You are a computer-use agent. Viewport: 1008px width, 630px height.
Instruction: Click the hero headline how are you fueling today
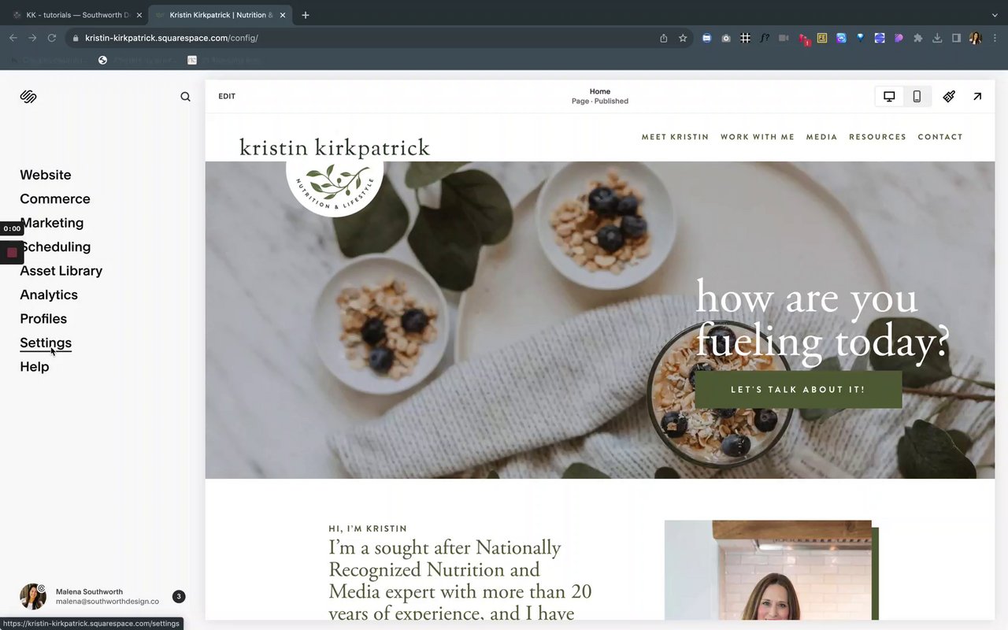coord(823,320)
